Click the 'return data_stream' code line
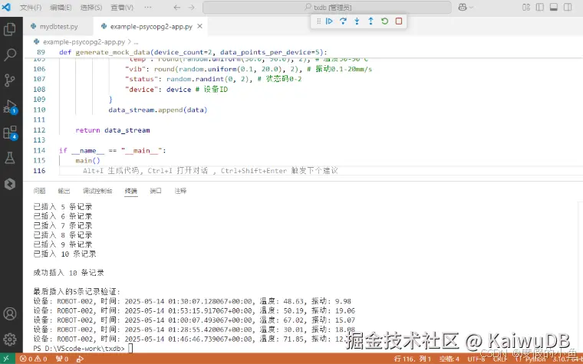Viewport: 583px width, 364px height. 113,130
